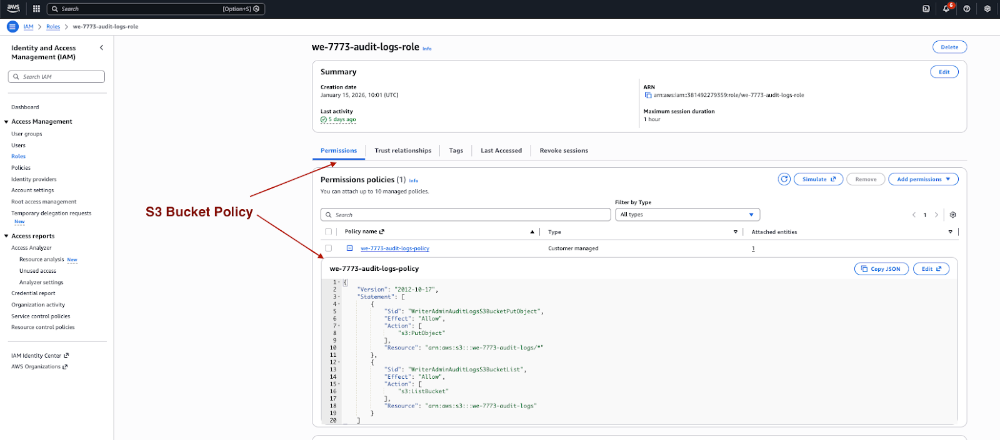
Task: Open Unused access under Access Analyzer
Action: click(37, 271)
